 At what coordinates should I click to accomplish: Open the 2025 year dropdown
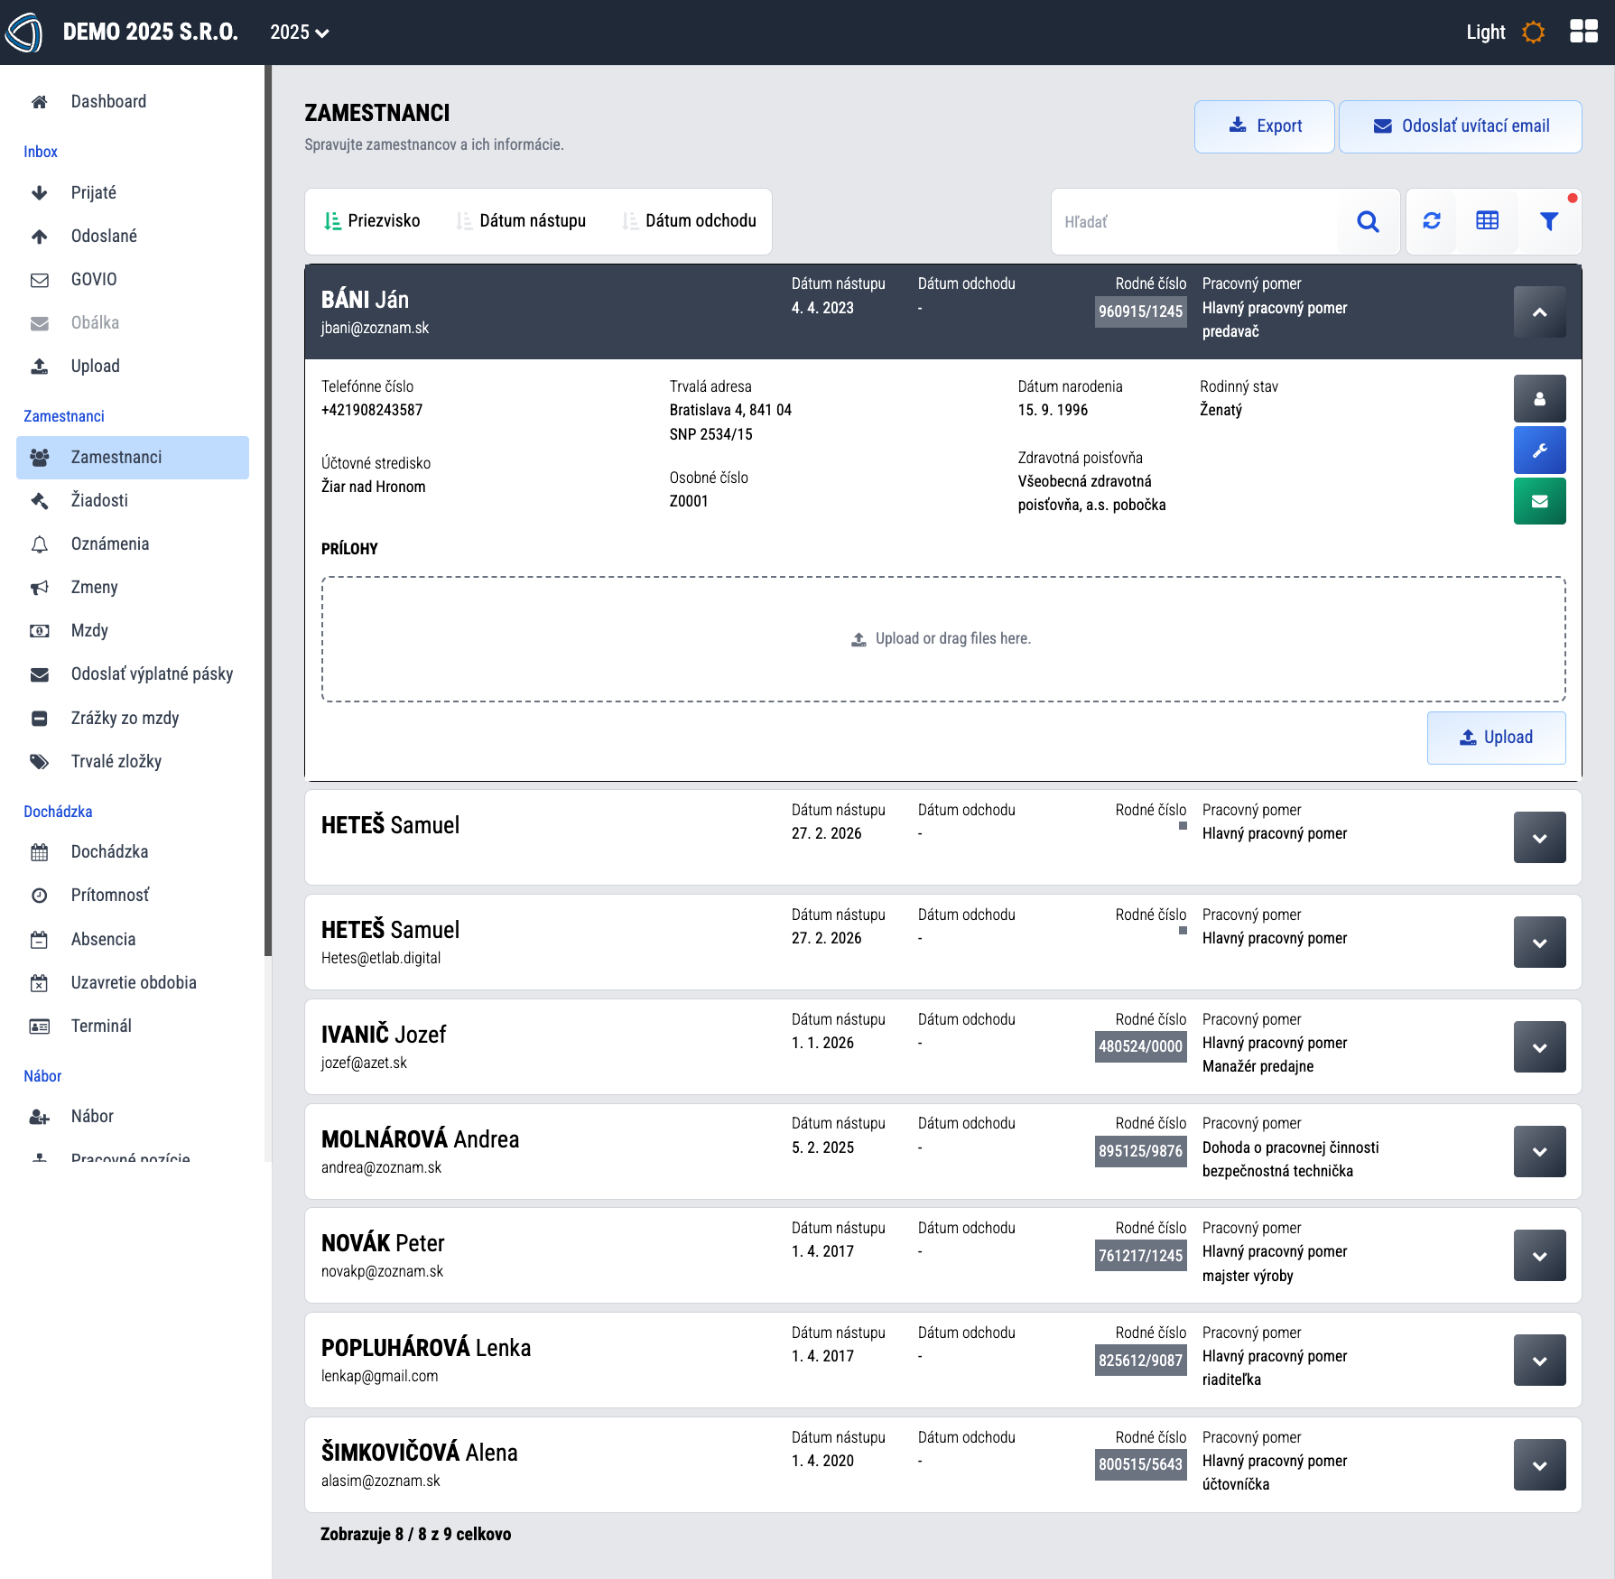coord(299,33)
